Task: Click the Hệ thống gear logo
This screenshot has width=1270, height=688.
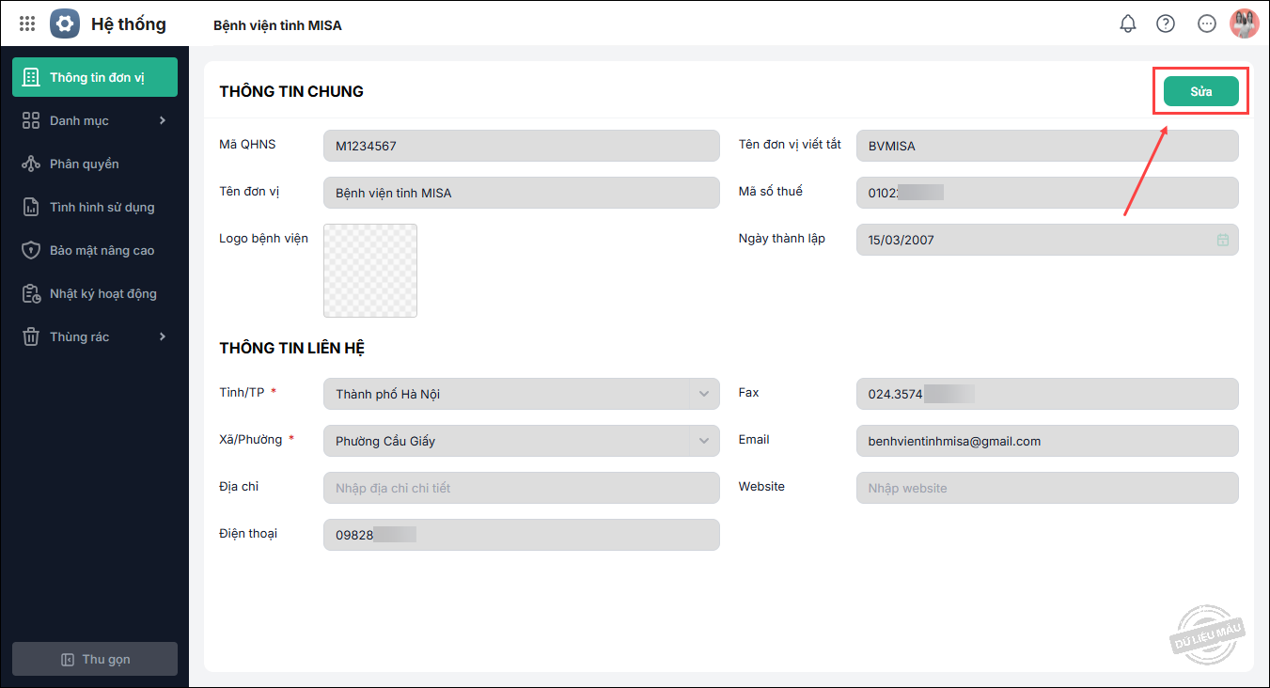Action: 65,24
